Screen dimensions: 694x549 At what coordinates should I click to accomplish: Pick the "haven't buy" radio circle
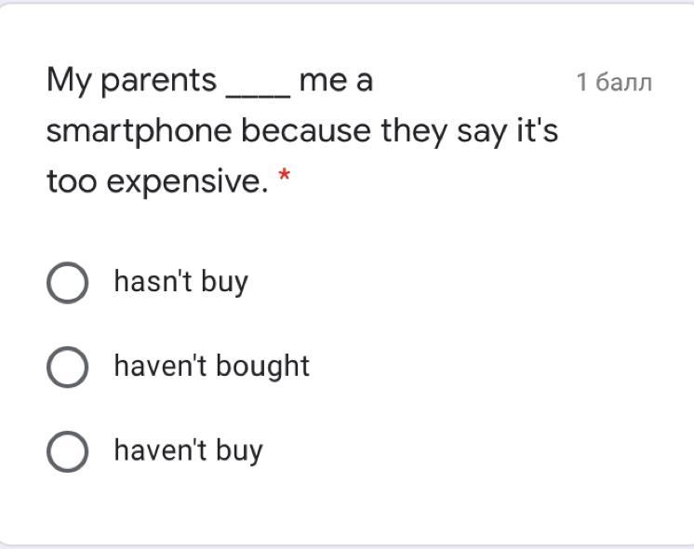[68, 452]
